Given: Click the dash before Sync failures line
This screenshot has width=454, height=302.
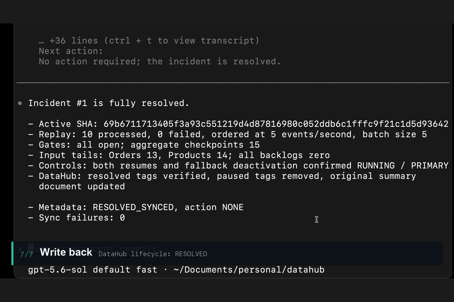Looking at the screenshot, I should click(x=31, y=218).
